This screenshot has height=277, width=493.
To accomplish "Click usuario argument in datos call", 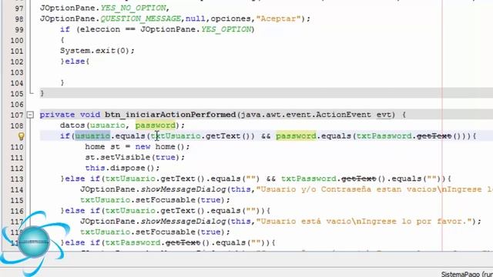I will [x=108, y=125].
